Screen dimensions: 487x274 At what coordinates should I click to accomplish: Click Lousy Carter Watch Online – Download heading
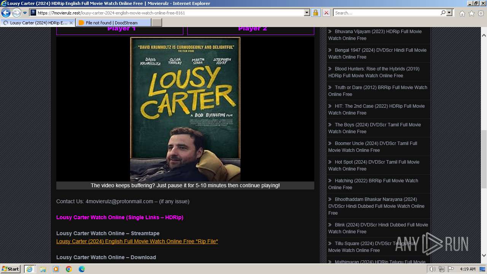[106, 257]
